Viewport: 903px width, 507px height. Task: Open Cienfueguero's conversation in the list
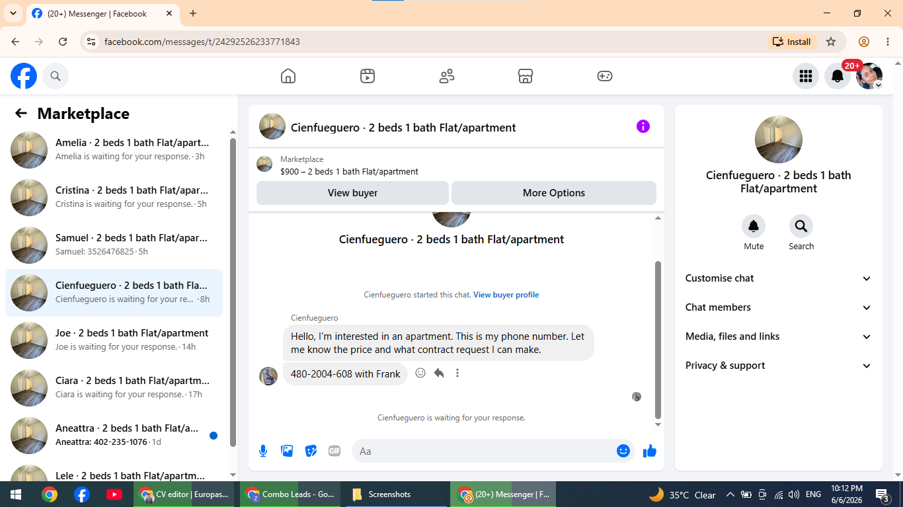[114, 293]
